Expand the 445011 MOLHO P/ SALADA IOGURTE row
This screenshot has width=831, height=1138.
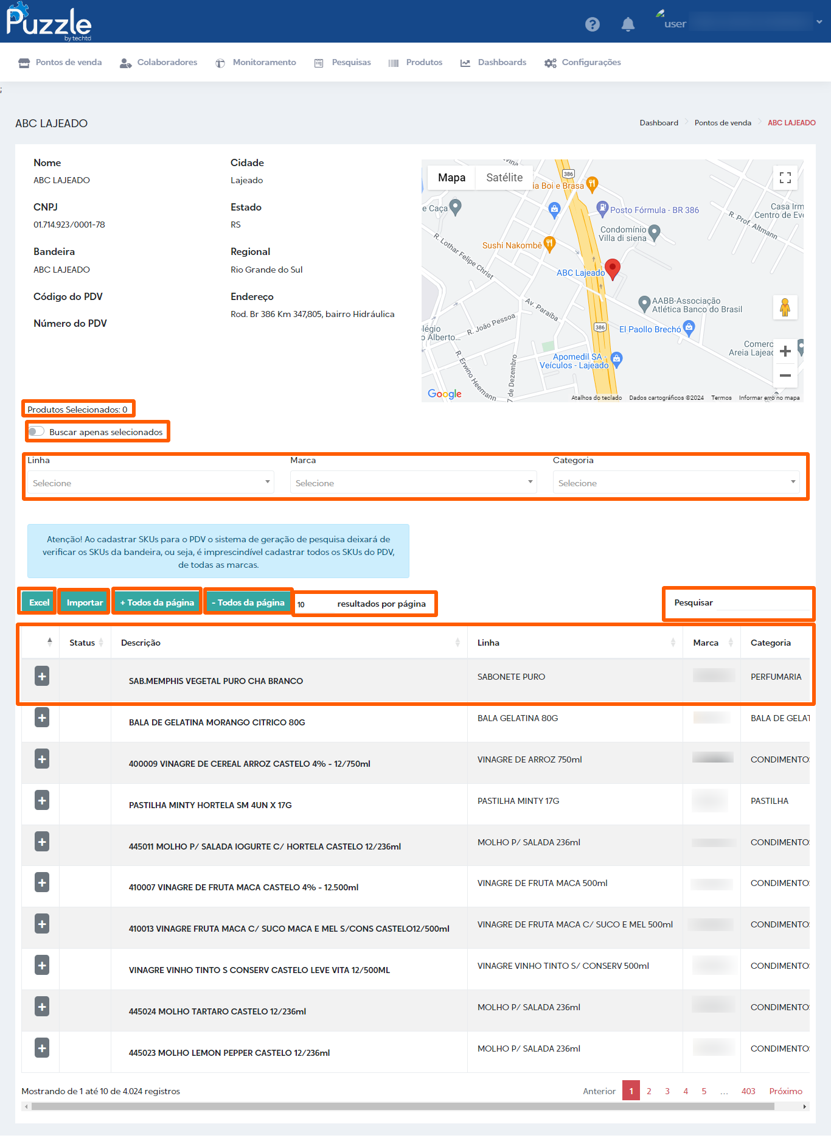(x=42, y=842)
